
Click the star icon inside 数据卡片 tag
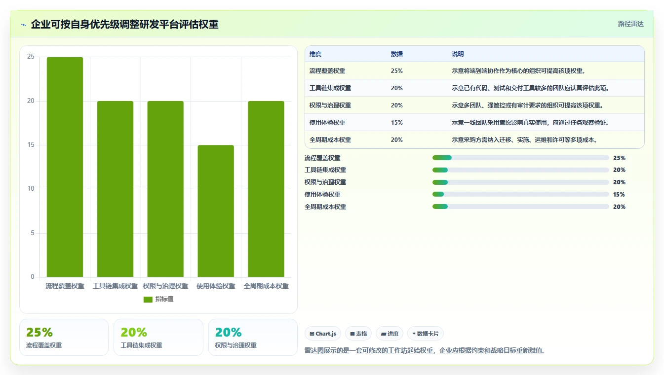pyautogui.click(x=414, y=334)
